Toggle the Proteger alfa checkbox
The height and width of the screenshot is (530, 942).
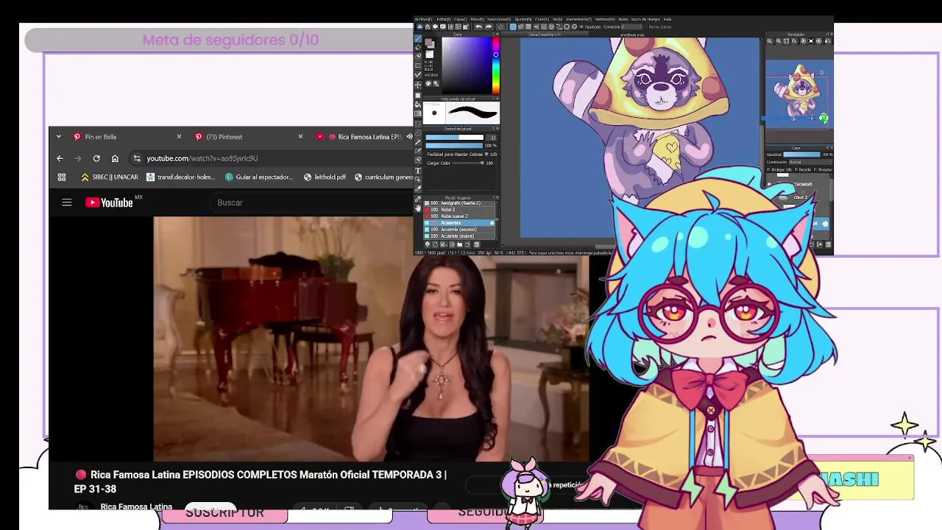click(x=768, y=169)
